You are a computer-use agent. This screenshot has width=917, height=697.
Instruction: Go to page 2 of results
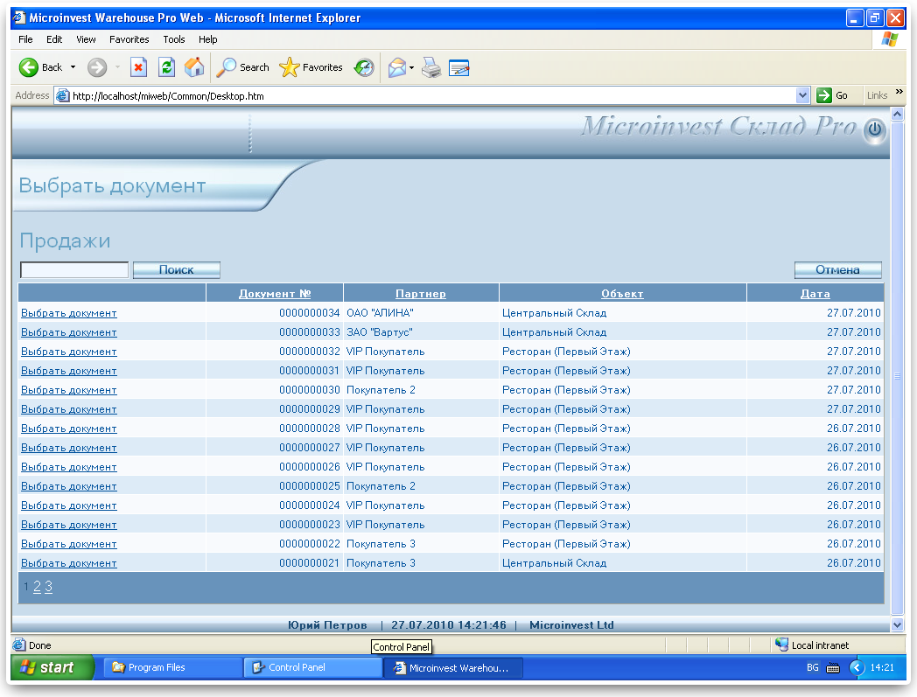[37, 588]
